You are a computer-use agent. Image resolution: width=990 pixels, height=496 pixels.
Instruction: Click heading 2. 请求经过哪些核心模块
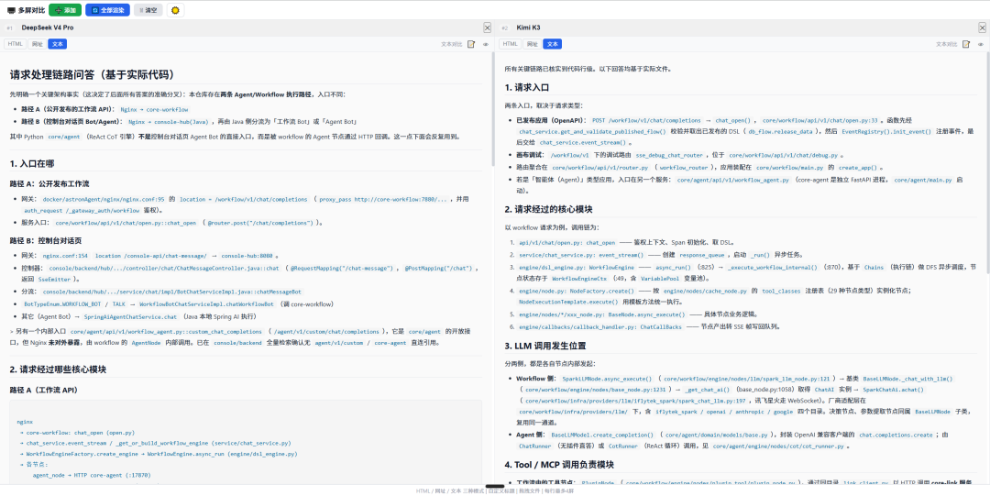coord(58,369)
